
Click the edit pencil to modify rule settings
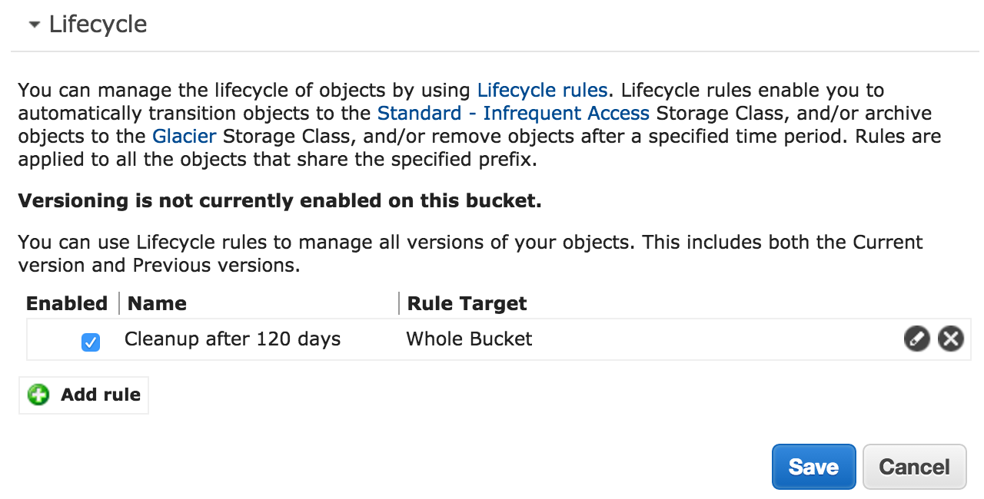tap(916, 339)
